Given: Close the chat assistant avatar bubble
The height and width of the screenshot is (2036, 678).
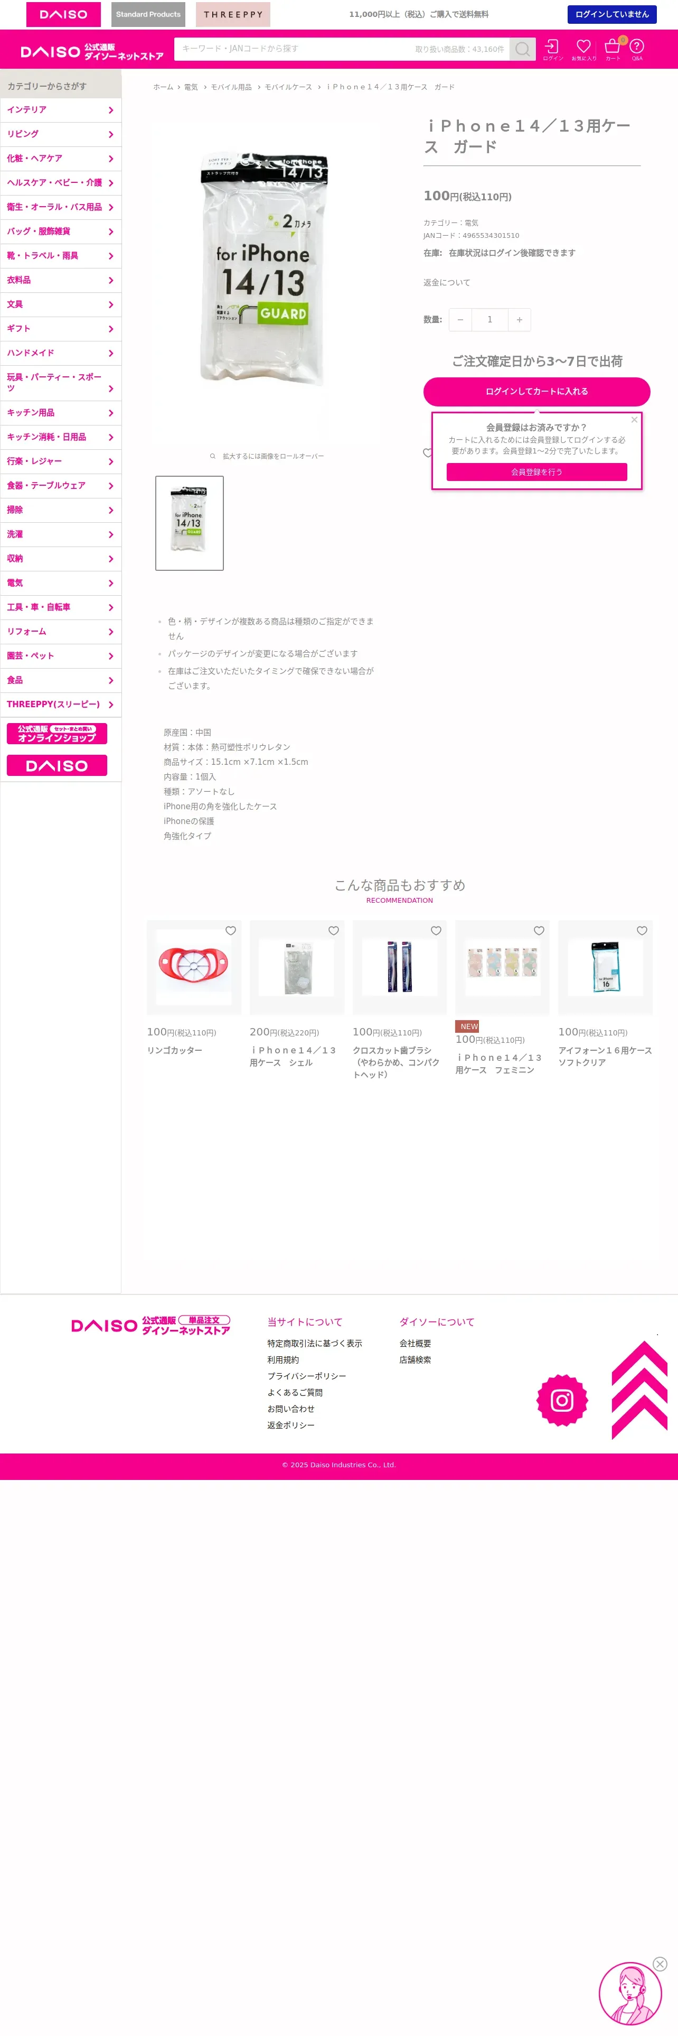Looking at the screenshot, I should click(660, 1963).
